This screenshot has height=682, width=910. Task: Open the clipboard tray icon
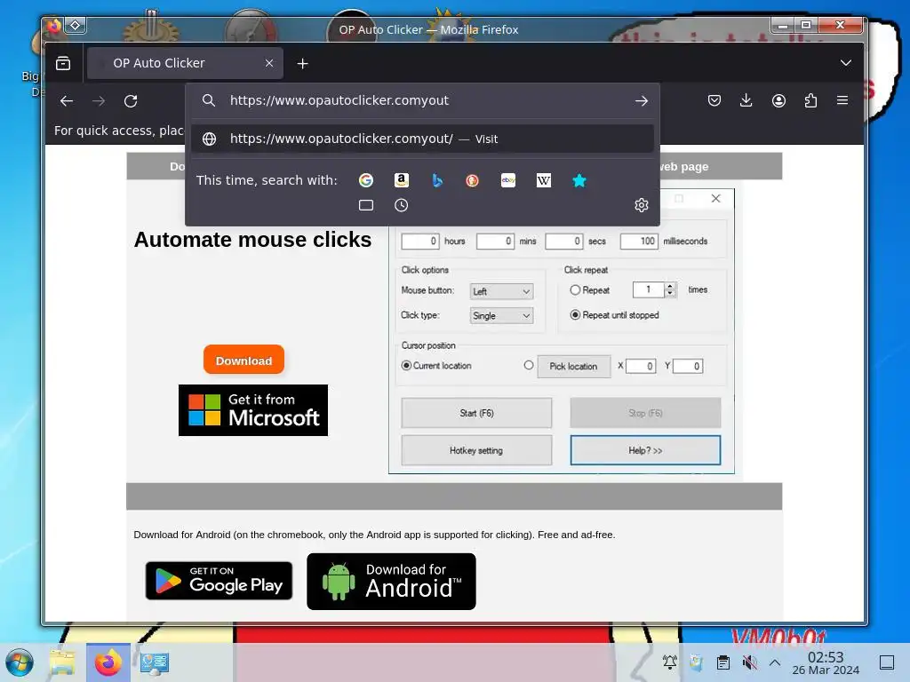[x=723, y=662]
